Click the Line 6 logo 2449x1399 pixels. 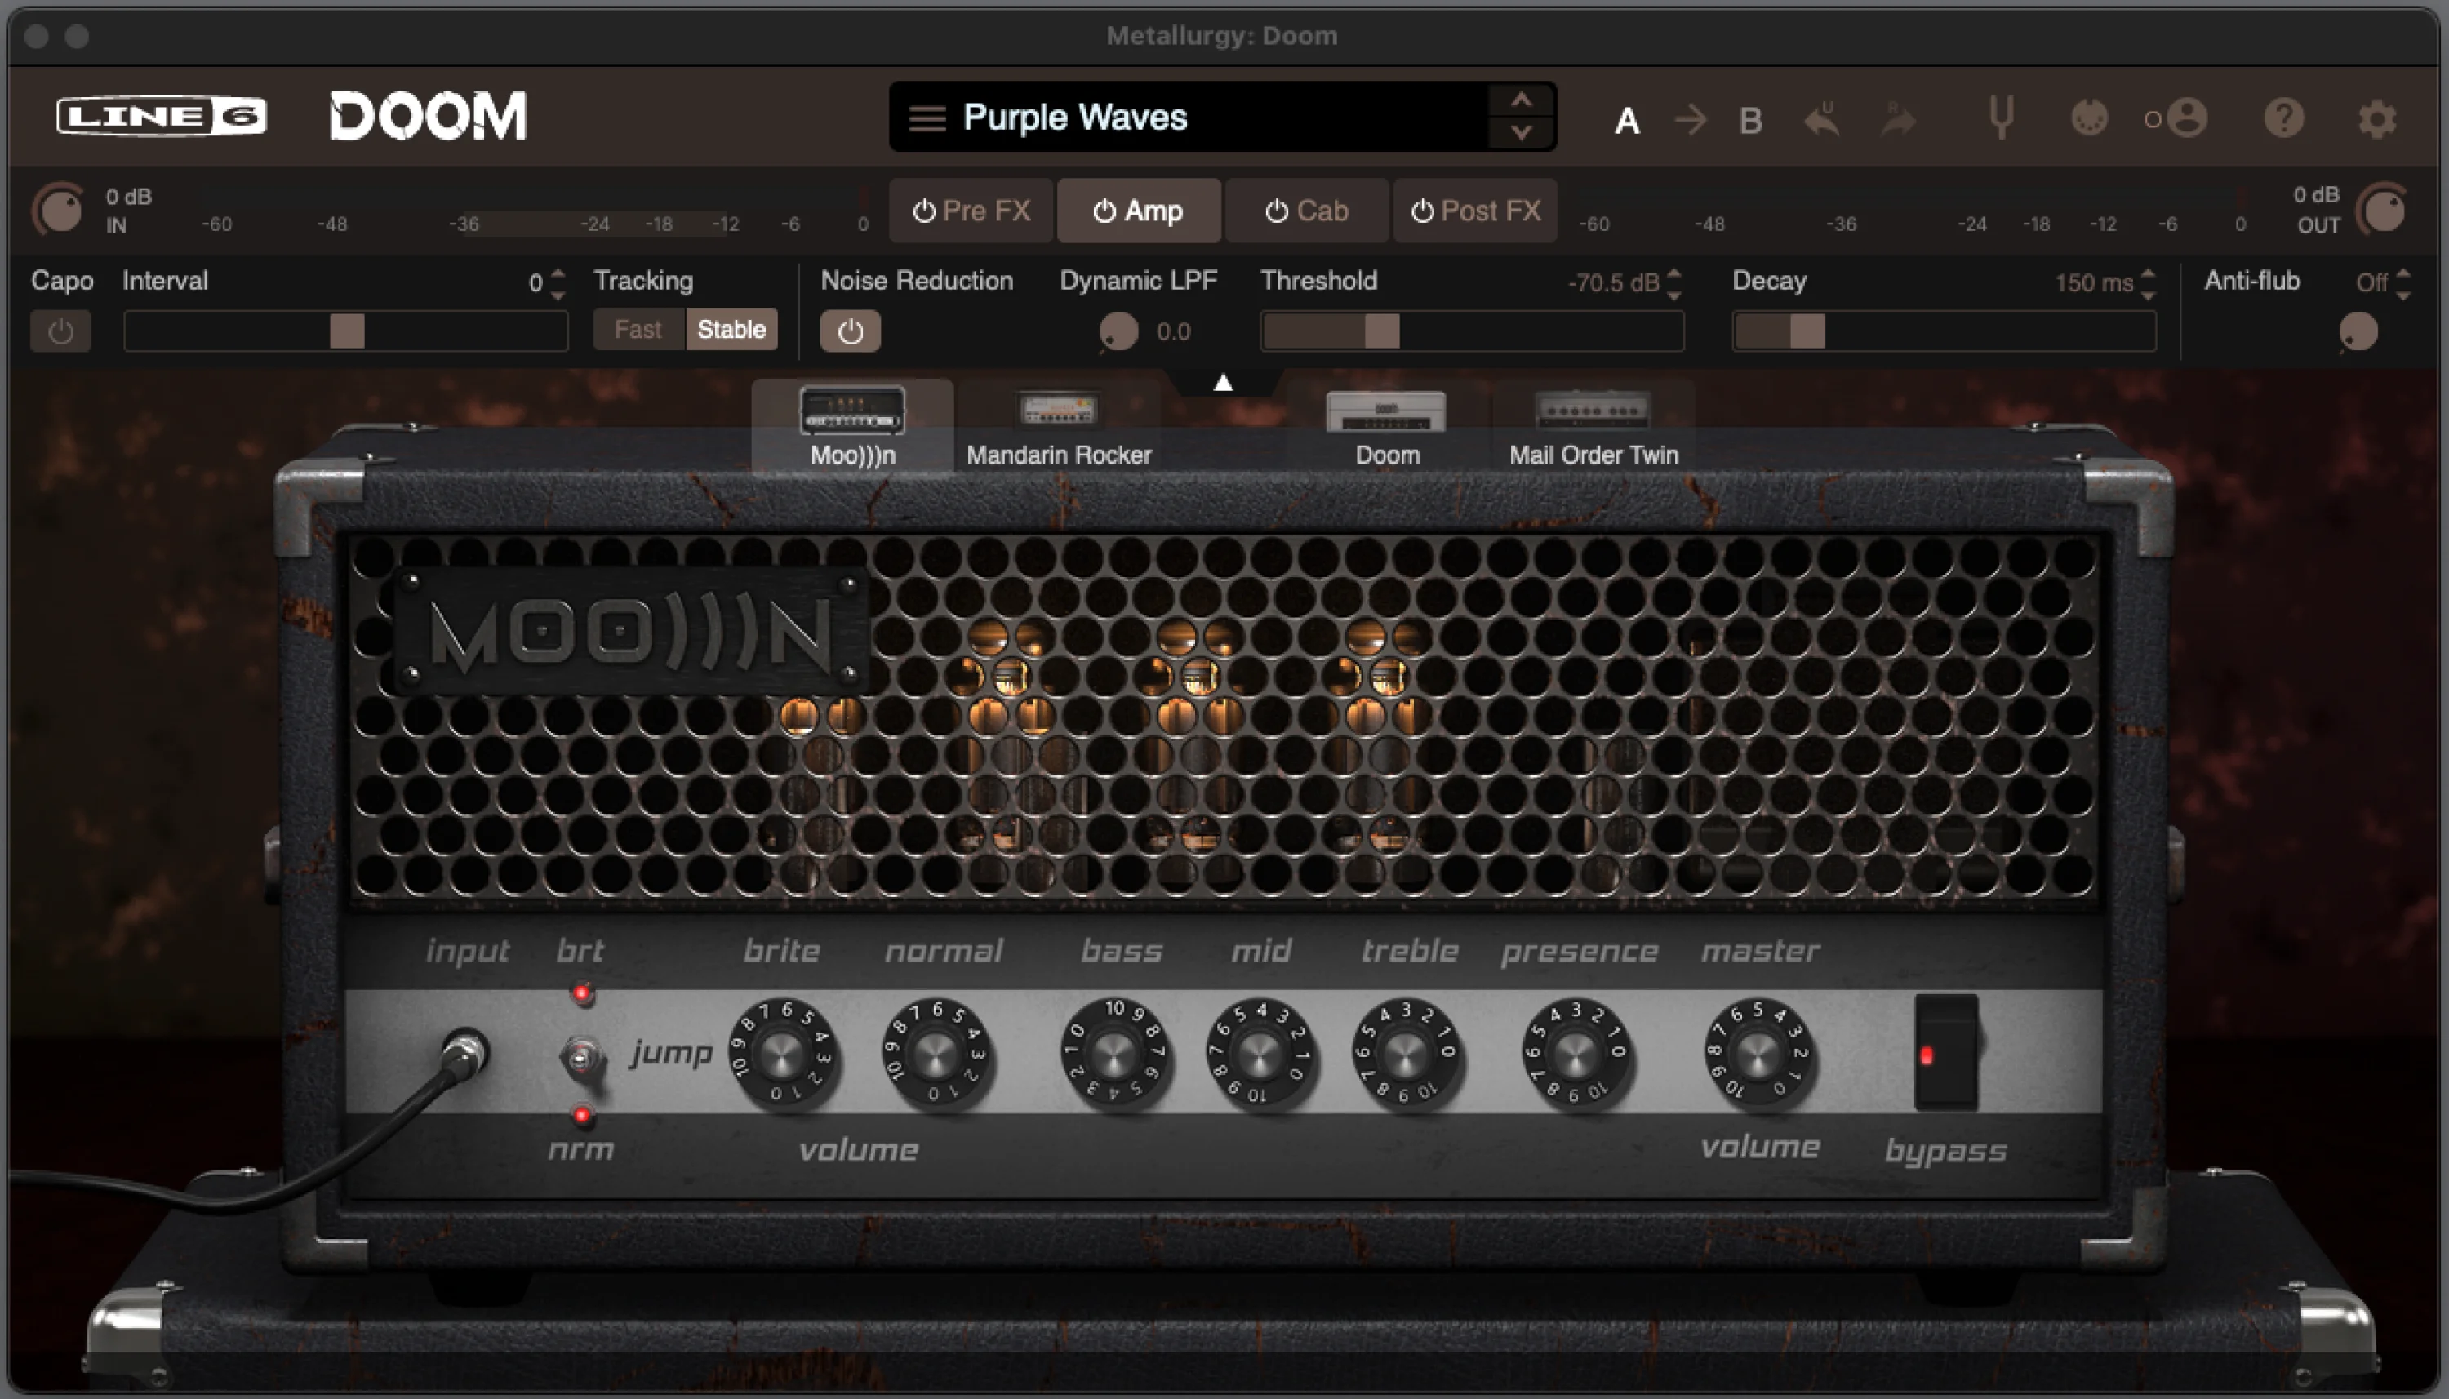click(x=162, y=116)
